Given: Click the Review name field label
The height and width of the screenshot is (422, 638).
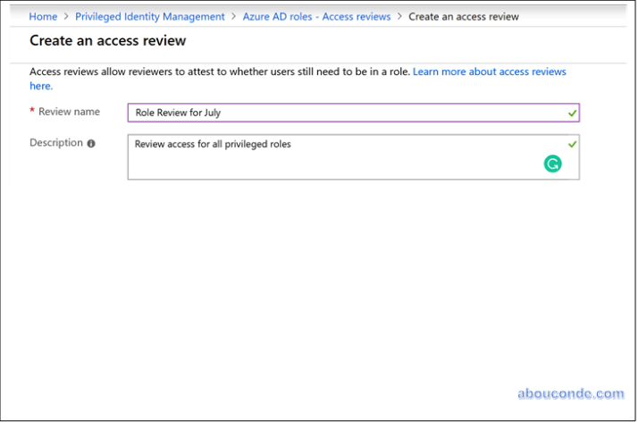Looking at the screenshot, I should pos(69,112).
